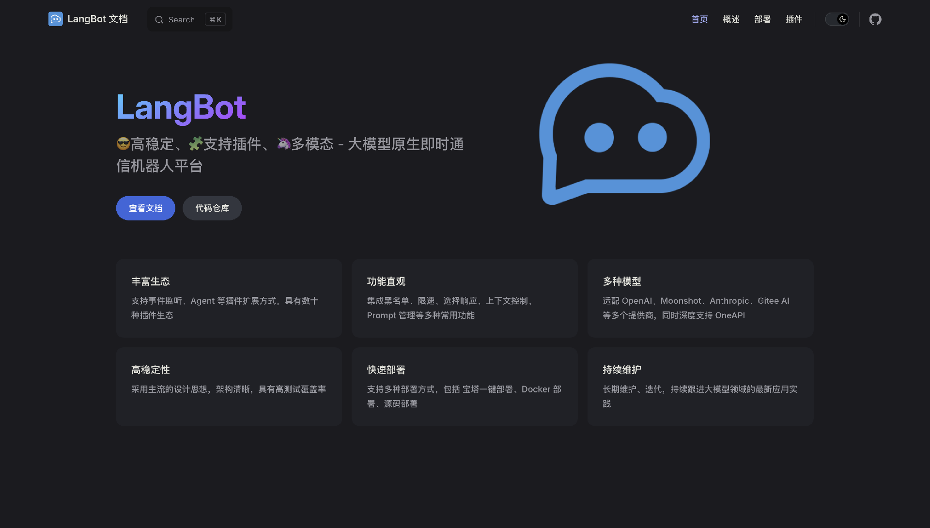
Task: Click description 长期维护、迭代
Action: (x=700, y=397)
